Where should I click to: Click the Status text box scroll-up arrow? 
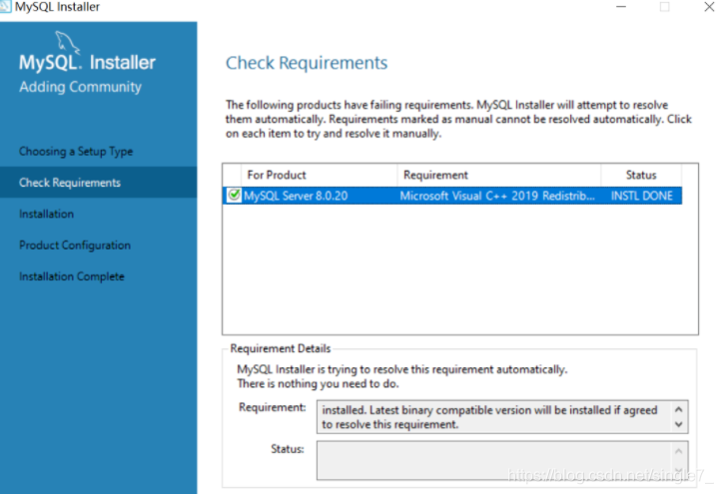[x=679, y=451]
